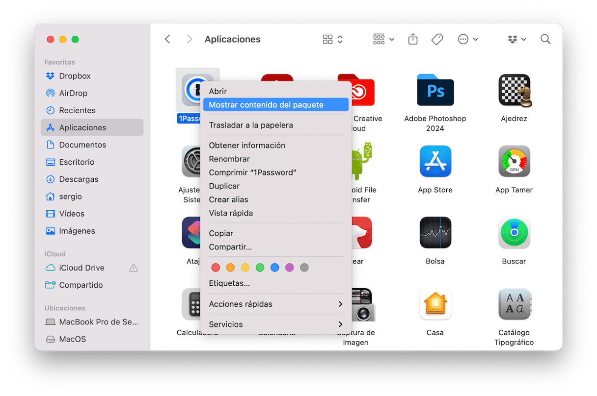
Task: Open the Buscar app icon
Action: [514, 233]
